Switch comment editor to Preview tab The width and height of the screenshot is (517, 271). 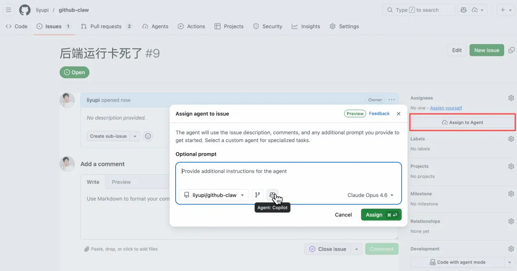121,182
